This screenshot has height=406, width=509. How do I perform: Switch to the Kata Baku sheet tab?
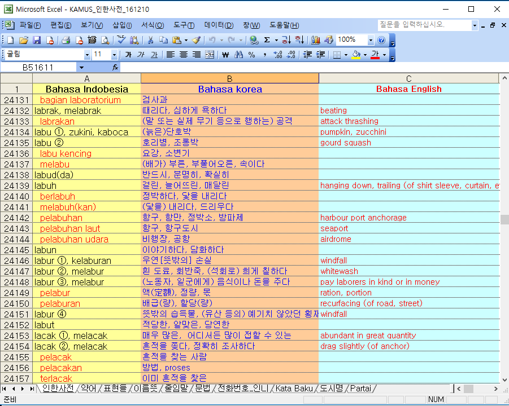click(294, 388)
